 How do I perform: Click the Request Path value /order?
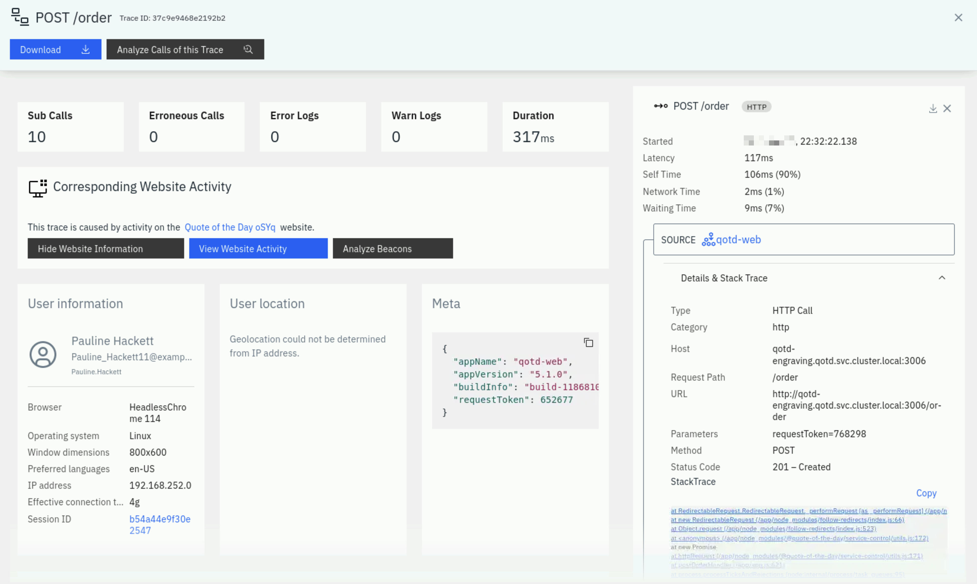[x=785, y=377]
